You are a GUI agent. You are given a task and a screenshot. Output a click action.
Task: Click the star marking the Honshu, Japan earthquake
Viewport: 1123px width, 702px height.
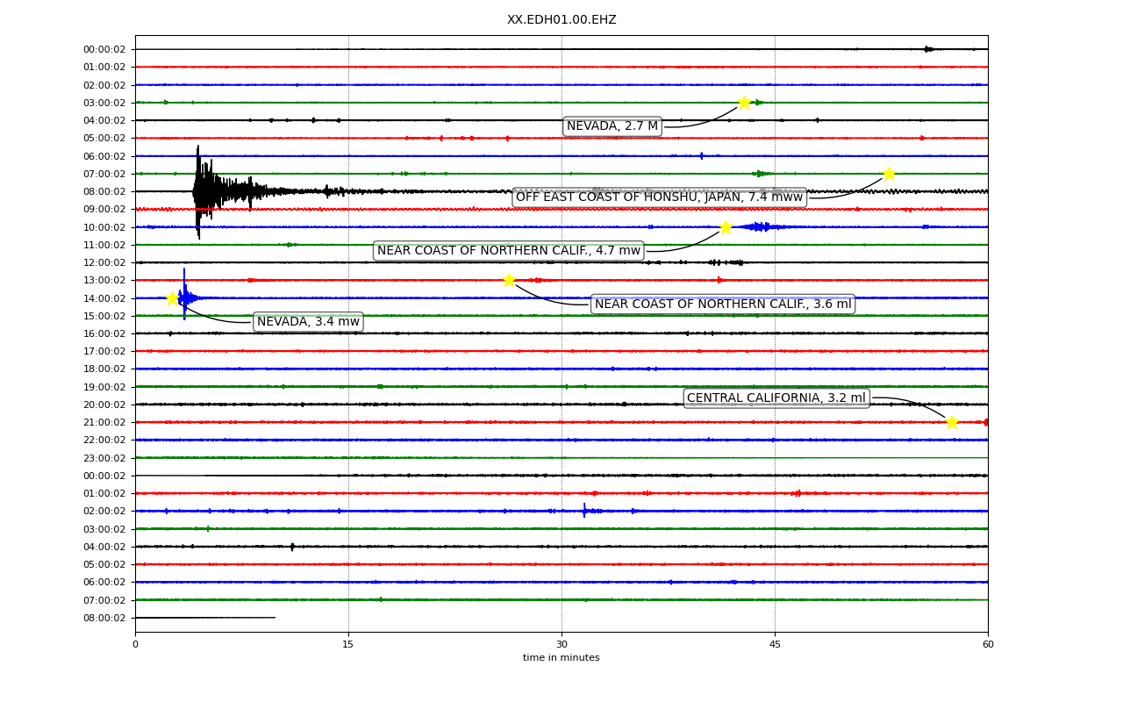pyautogui.click(x=889, y=174)
